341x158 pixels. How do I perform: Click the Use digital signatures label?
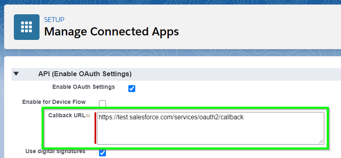(55, 151)
